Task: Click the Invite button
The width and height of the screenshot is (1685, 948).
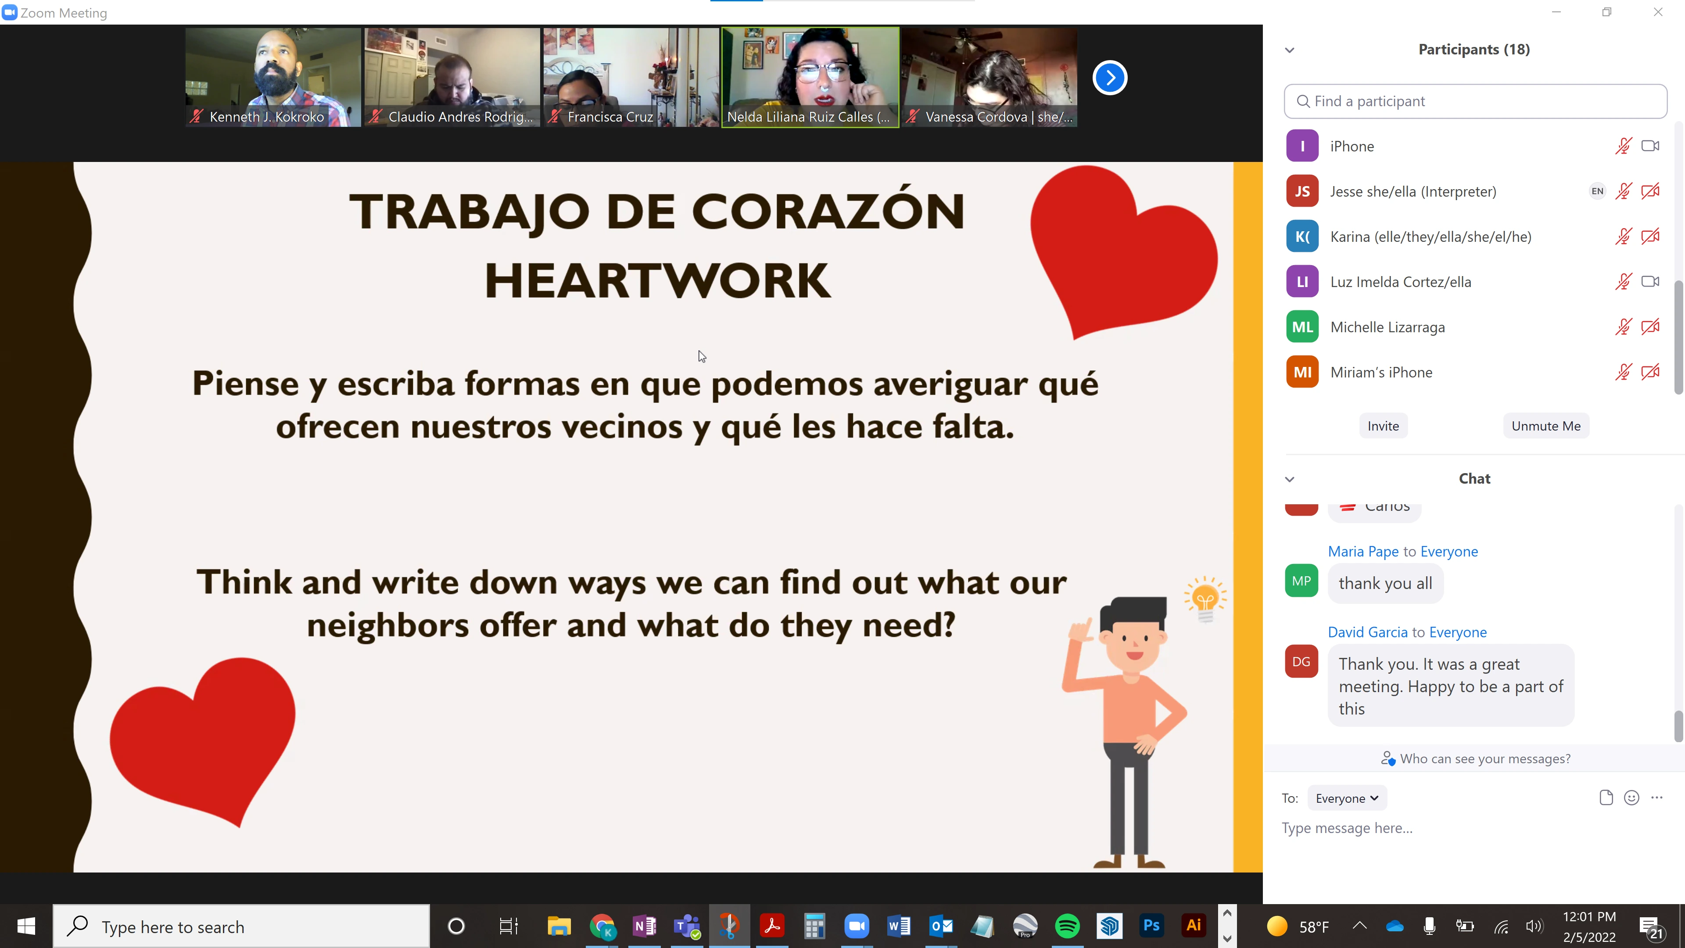Action: 1383,426
